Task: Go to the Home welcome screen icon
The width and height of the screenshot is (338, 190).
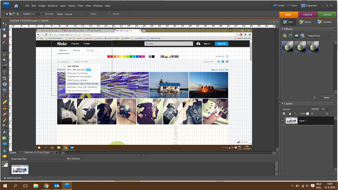Action: tap(16, 6)
